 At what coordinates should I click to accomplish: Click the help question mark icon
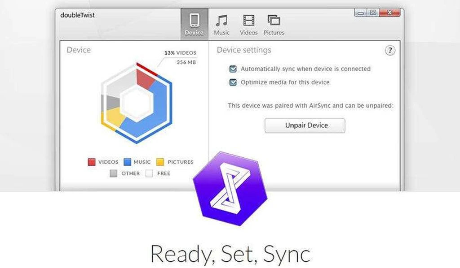[390, 51]
